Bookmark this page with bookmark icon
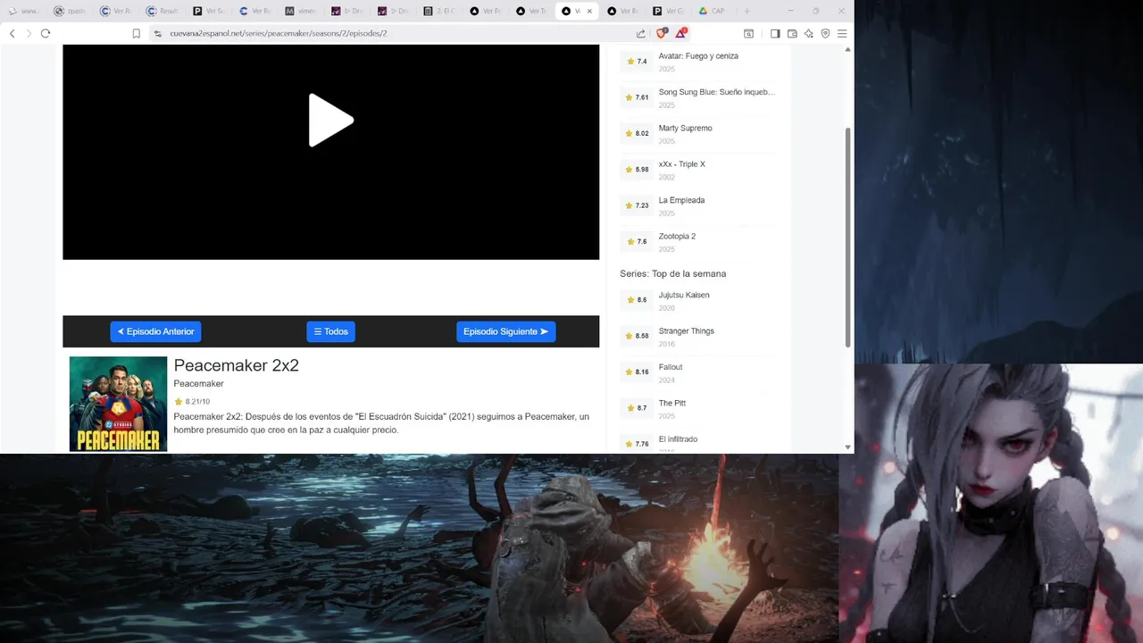The height and width of the screenshot is (643, 1143). click(x=136, y=33)
